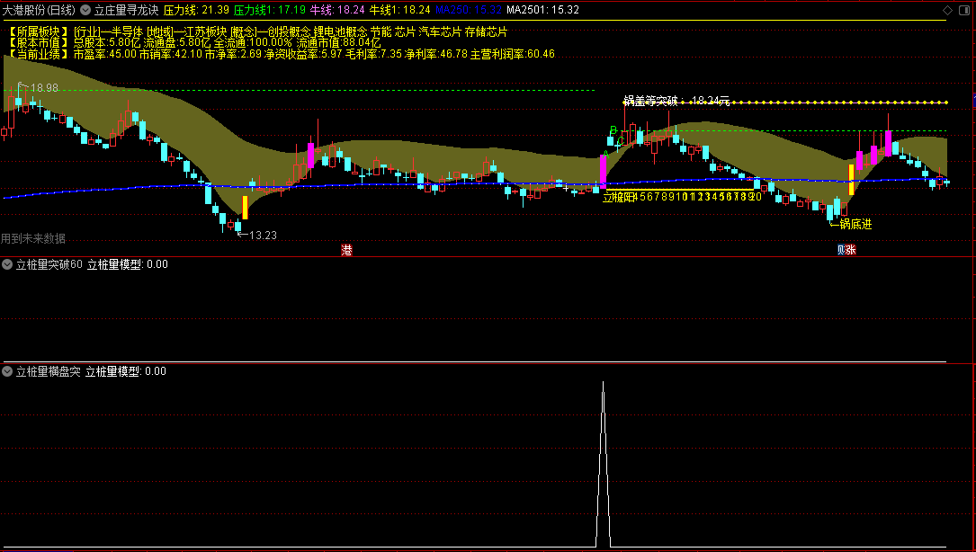Click the white signal spike in the bottom panel
The image size is (976, 552).
point(603,464)
